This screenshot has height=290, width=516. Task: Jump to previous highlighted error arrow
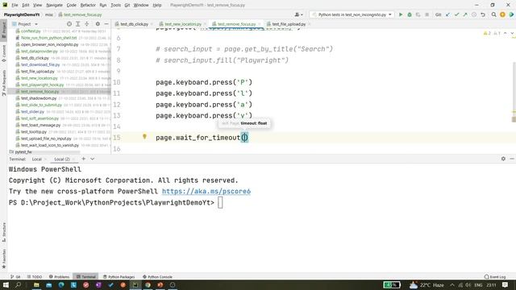506,33
